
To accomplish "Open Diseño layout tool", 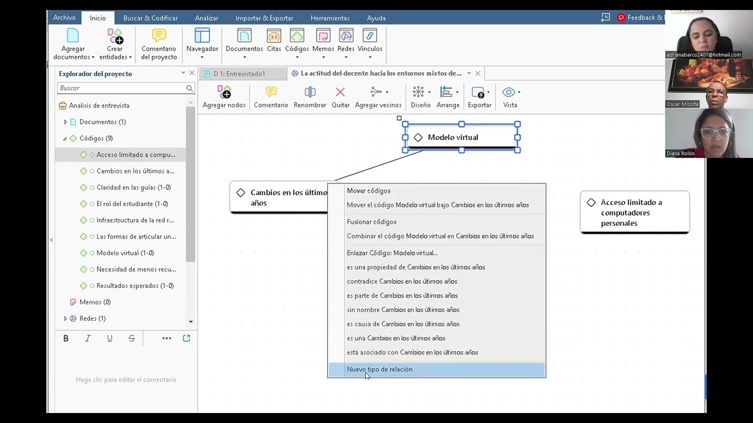I will point(420,98).
